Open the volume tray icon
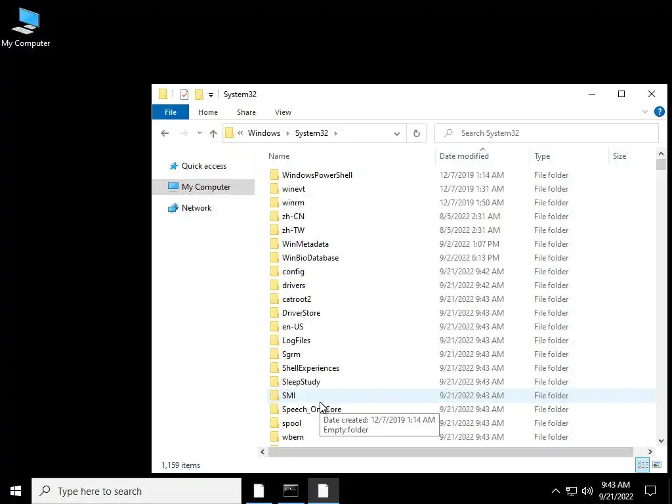Screen dimensions: 672x504 [x=587, y=491]
